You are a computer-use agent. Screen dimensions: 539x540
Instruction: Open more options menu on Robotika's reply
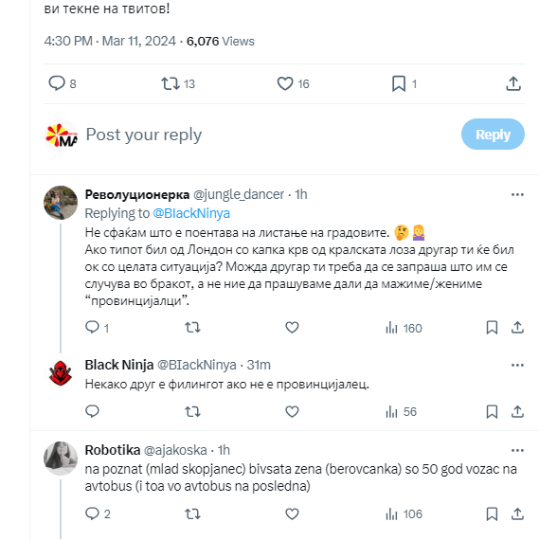tap(517, 450)
